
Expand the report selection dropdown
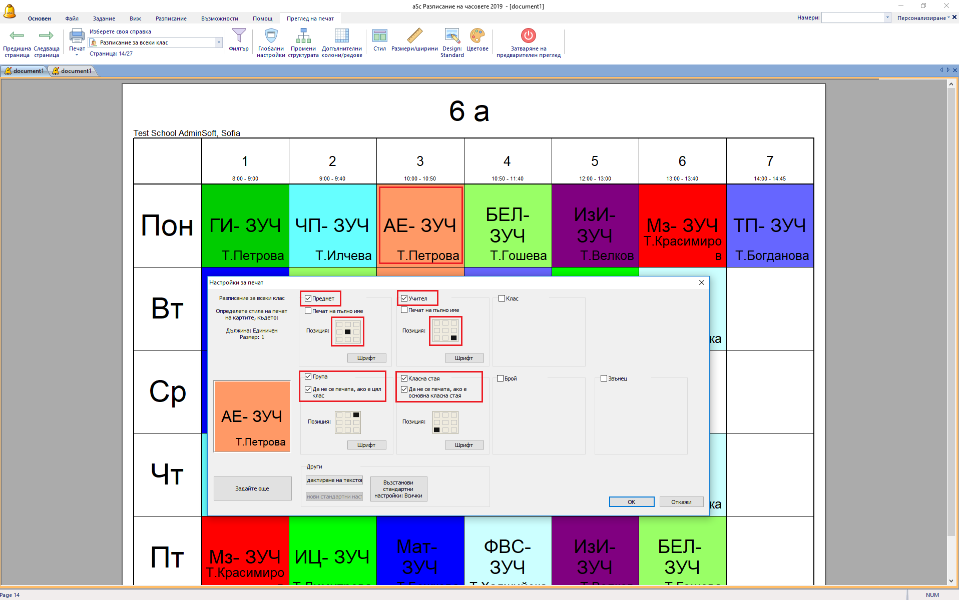pyautogui.click(x=219, y=42)
